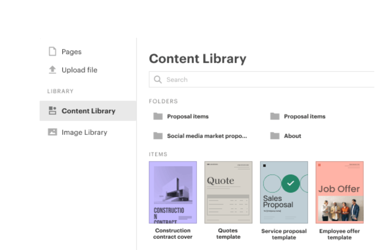
Task: Open the Content Library panel icon
Action: pyautogui.click(x=52, y=111)
